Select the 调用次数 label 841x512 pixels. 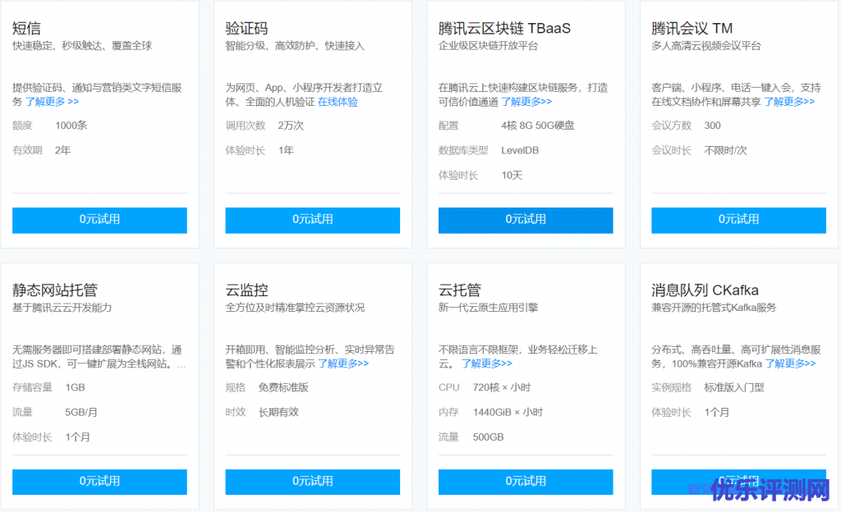[x=246, y=126]
